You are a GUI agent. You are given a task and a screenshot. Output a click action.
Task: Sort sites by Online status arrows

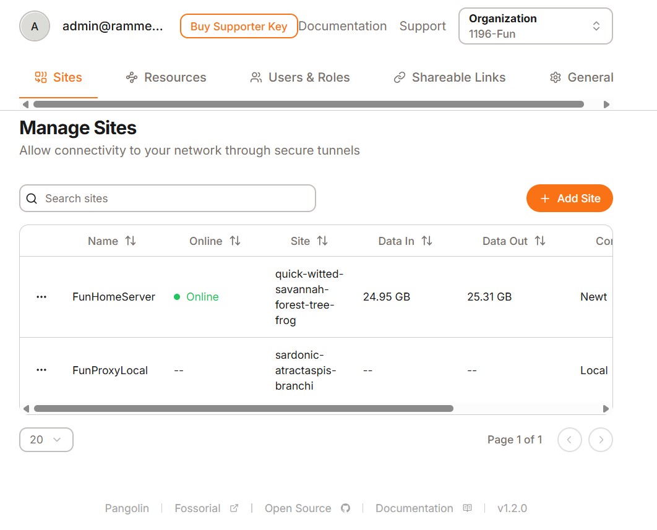[235, 241]
